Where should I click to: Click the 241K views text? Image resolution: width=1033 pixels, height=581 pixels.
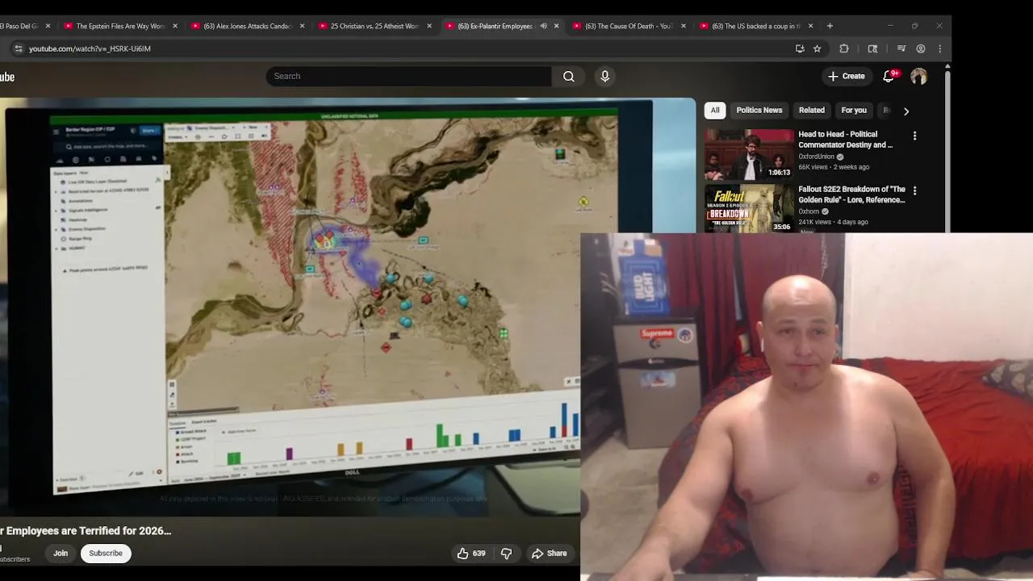pyautogui.click(x=814, y=222)
